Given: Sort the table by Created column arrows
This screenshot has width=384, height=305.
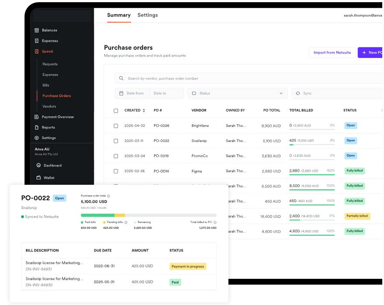Looking at the screenshot, I should click(144, 111).
